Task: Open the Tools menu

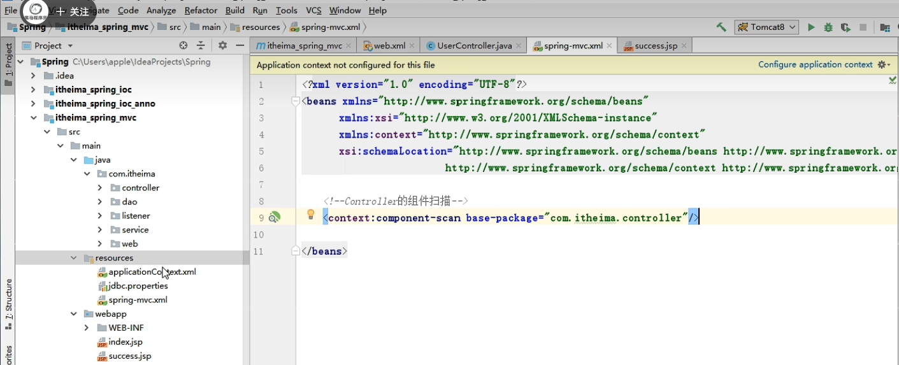Action: click(x=287, y=10)
